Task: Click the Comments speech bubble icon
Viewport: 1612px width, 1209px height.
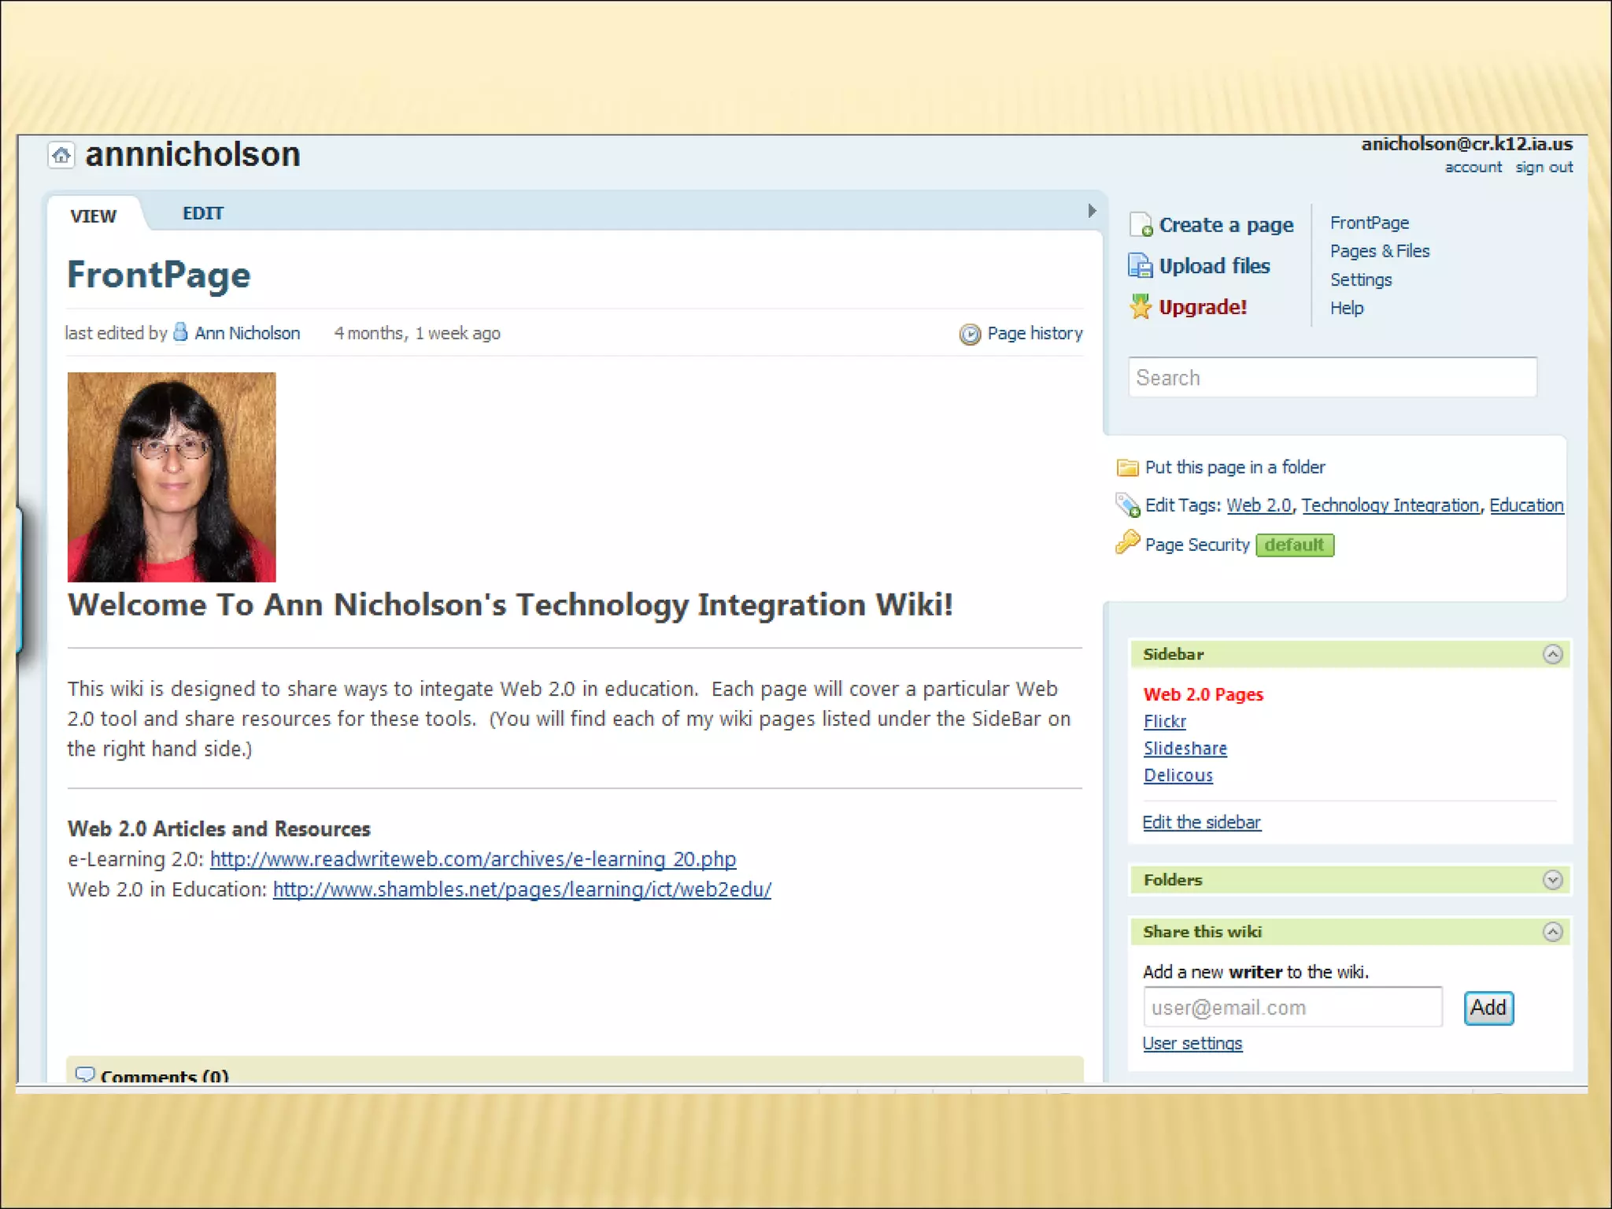Action: (x=84, y=1074)
